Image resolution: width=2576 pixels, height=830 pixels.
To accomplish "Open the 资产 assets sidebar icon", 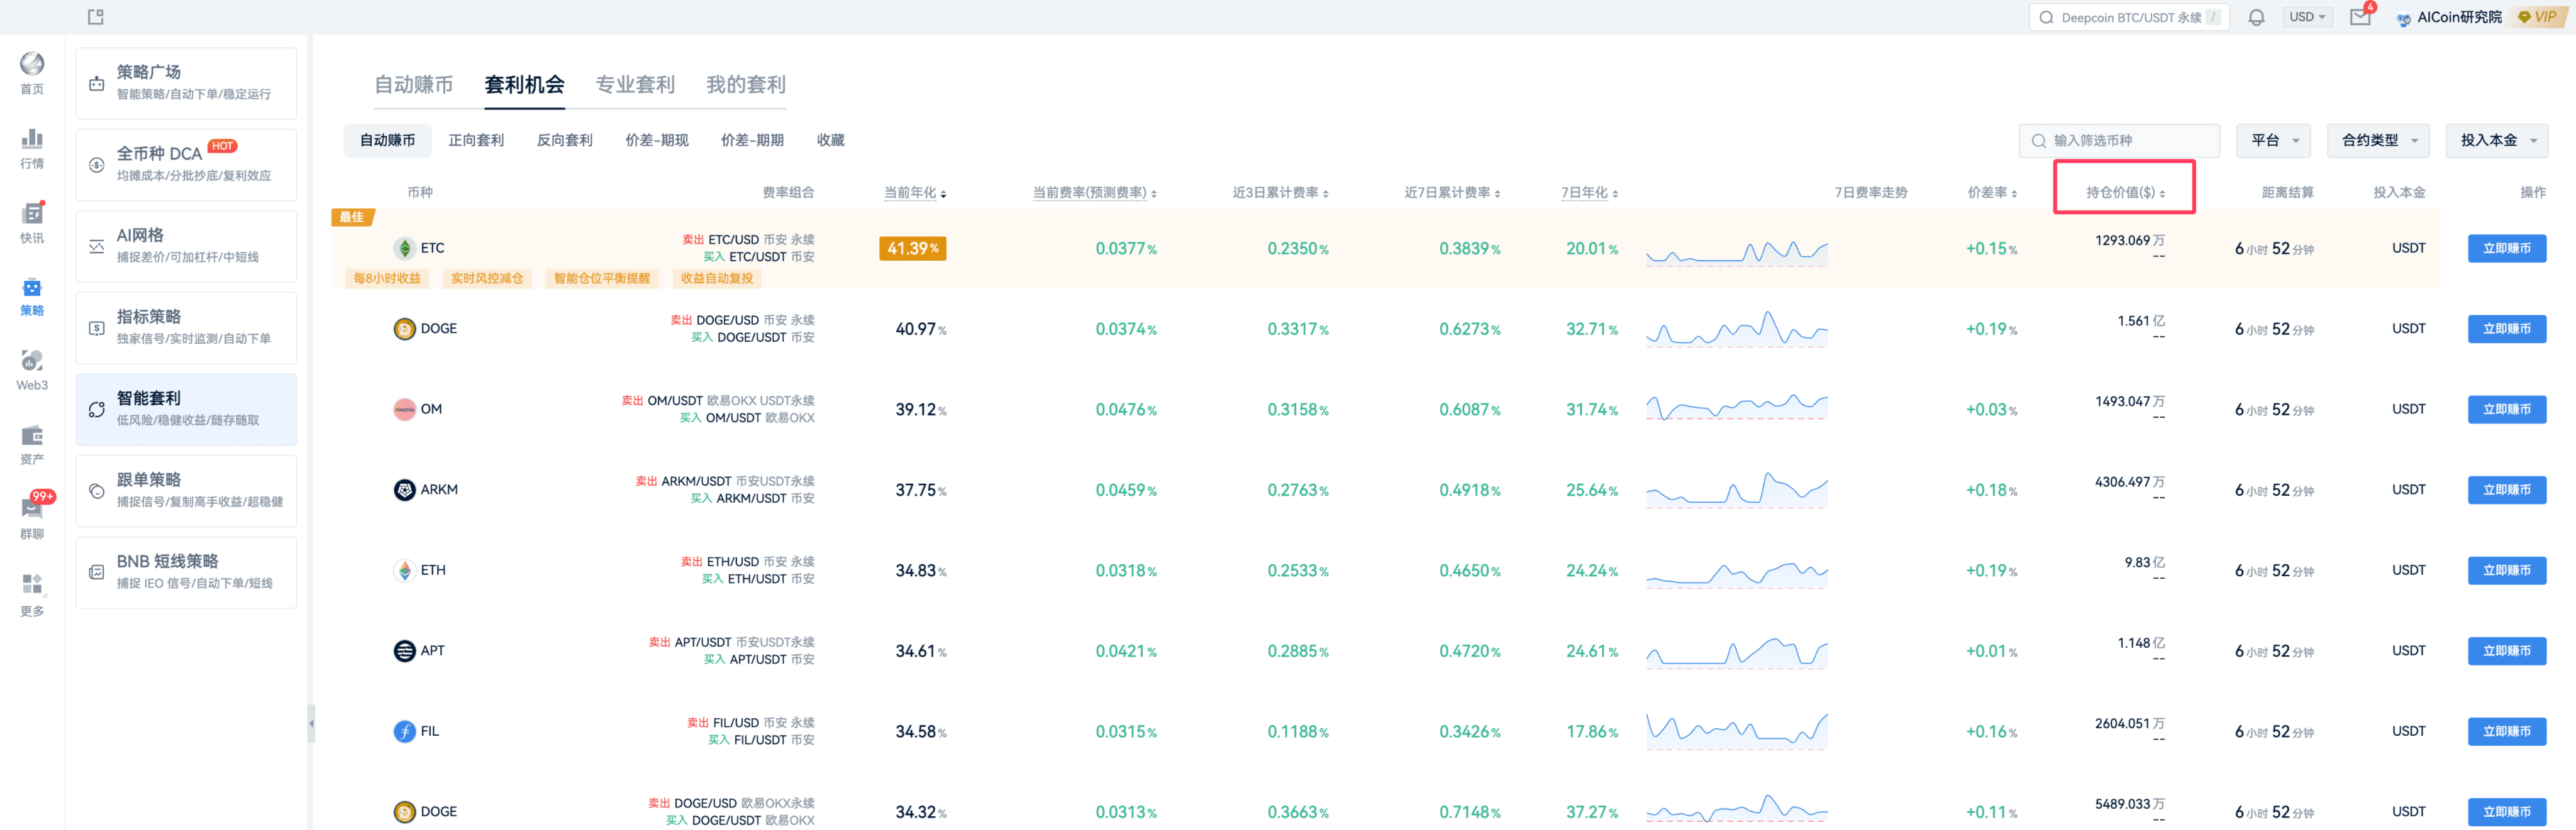I will [x=32, y=444].
